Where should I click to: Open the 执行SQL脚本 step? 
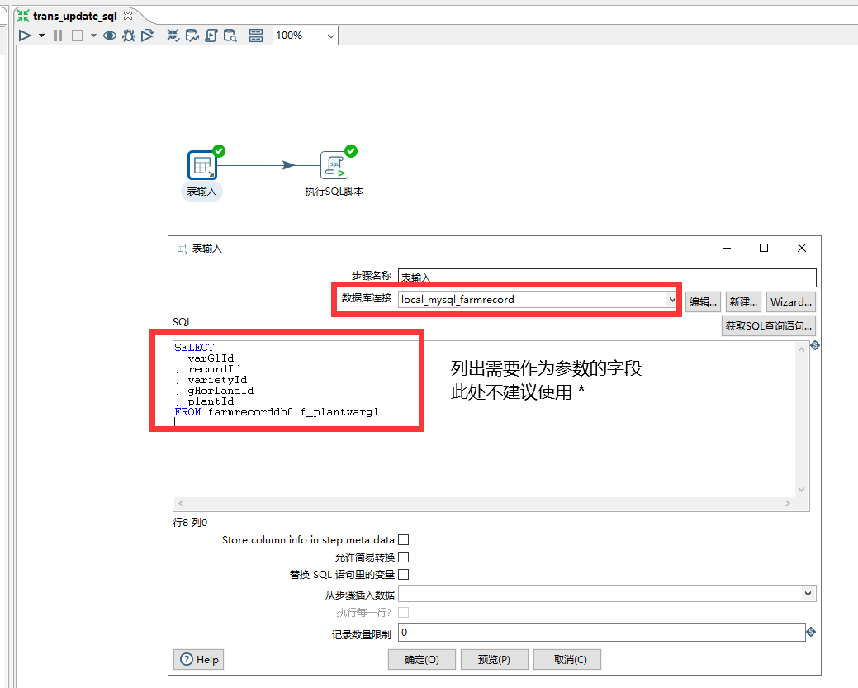[x=333, y=164]
